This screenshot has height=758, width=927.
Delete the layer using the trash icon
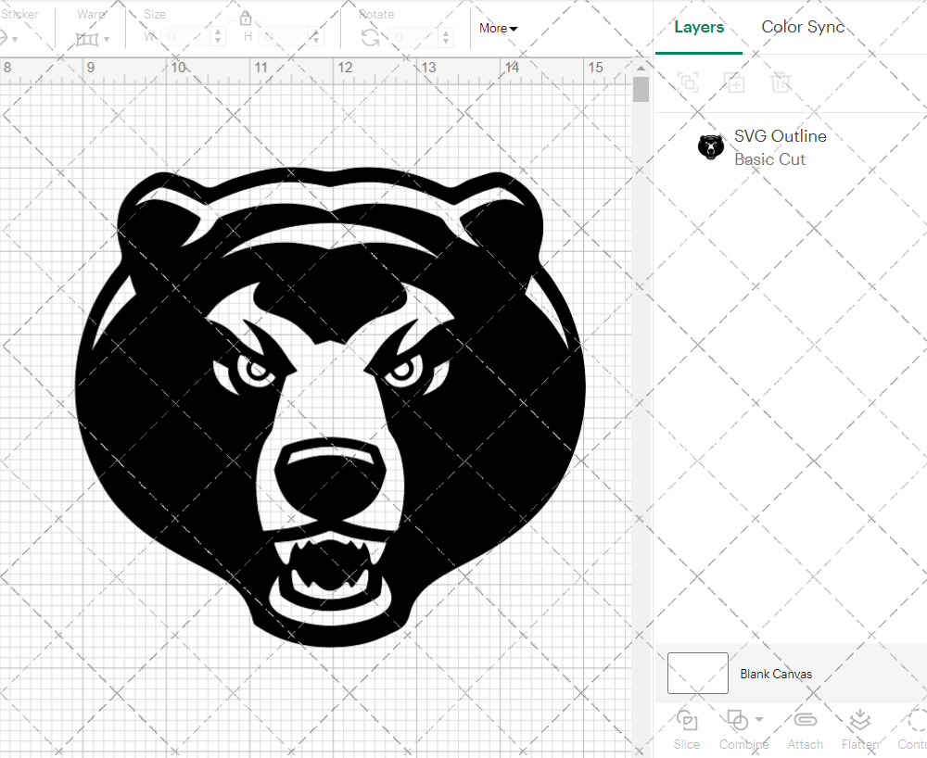coord(781,82)
